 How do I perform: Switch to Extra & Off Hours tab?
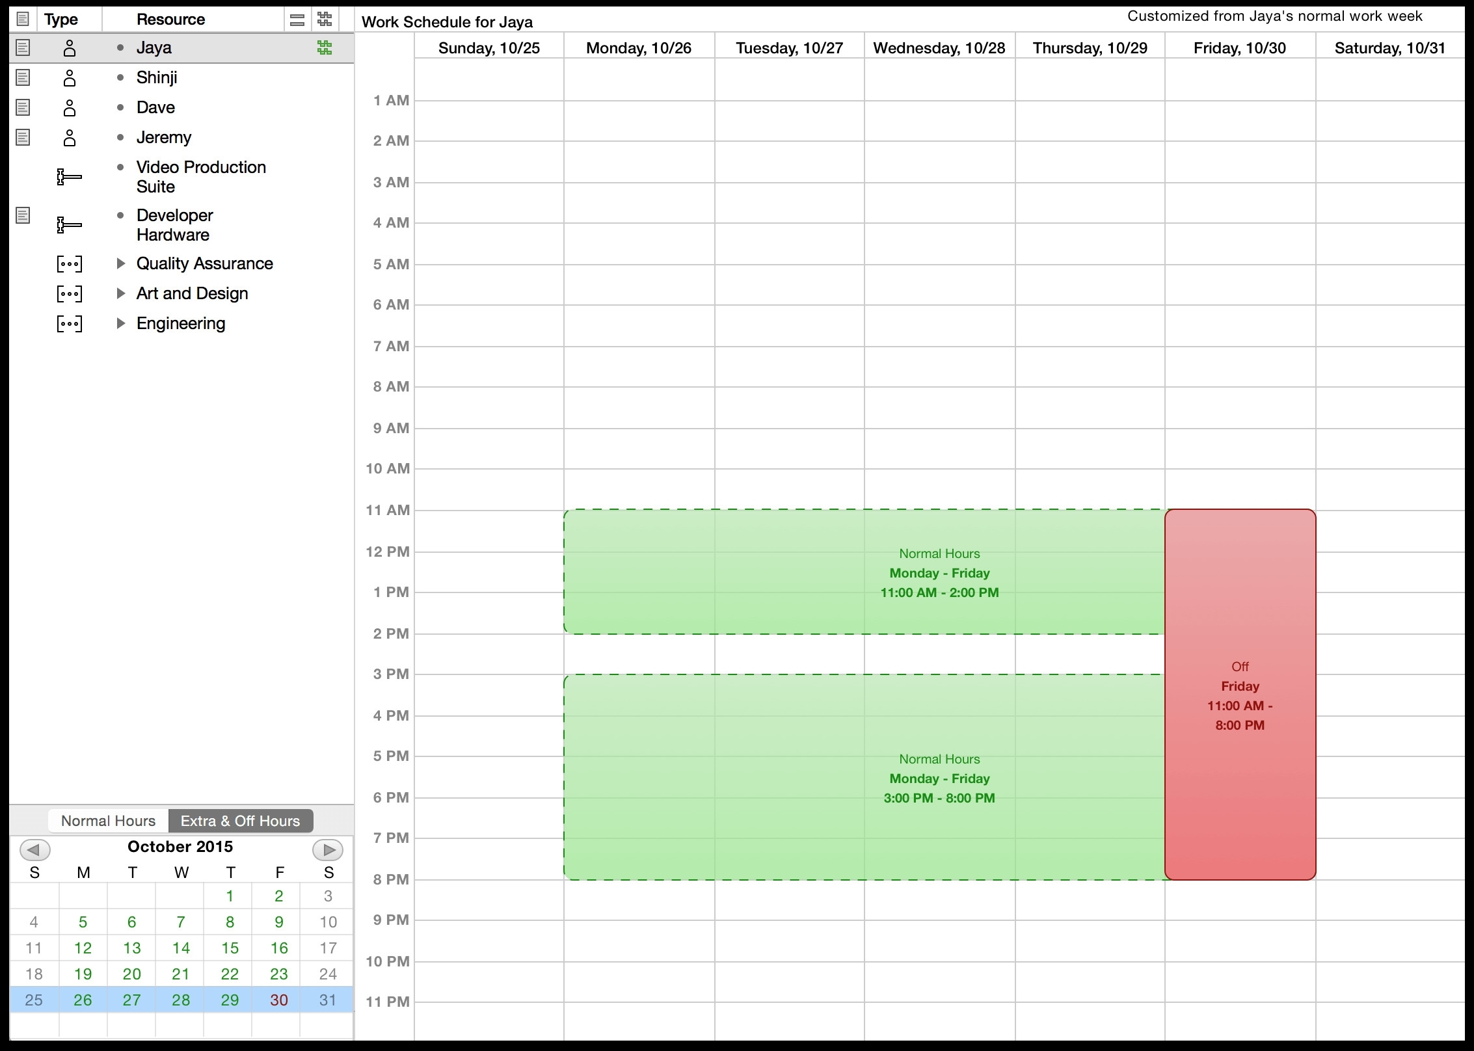pyautogui.click(x=241, y=820)
